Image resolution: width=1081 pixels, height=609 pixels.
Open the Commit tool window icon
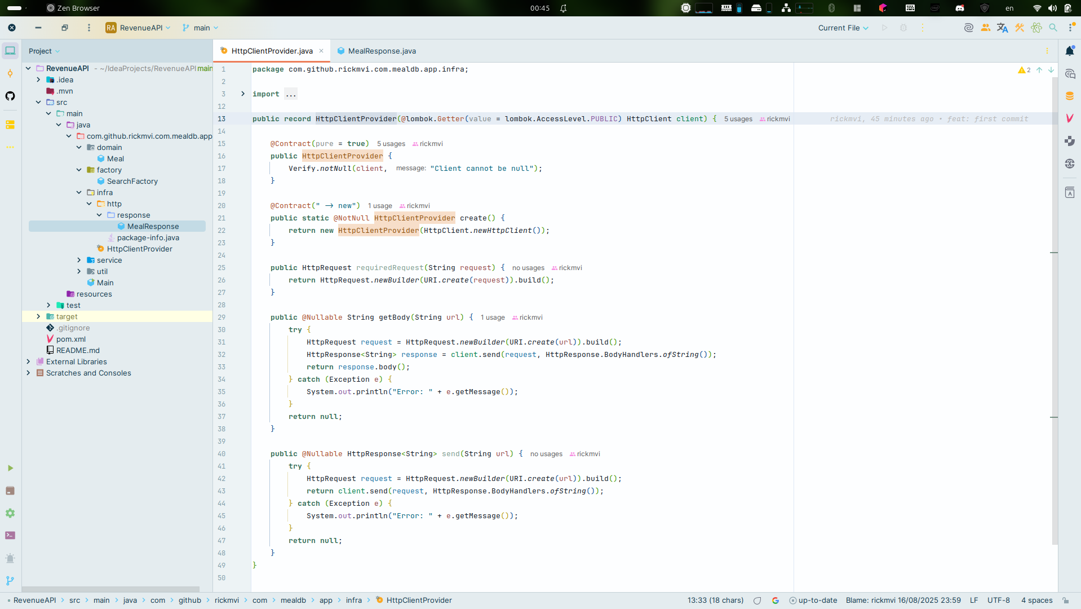click(x=10, y=73)
